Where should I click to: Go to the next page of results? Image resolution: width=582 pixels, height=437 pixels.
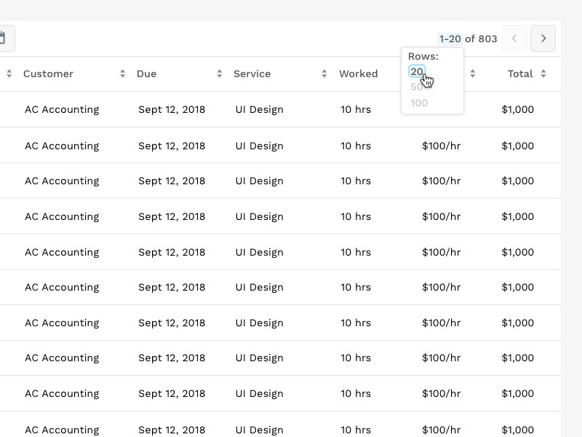(x=543, y=39)
